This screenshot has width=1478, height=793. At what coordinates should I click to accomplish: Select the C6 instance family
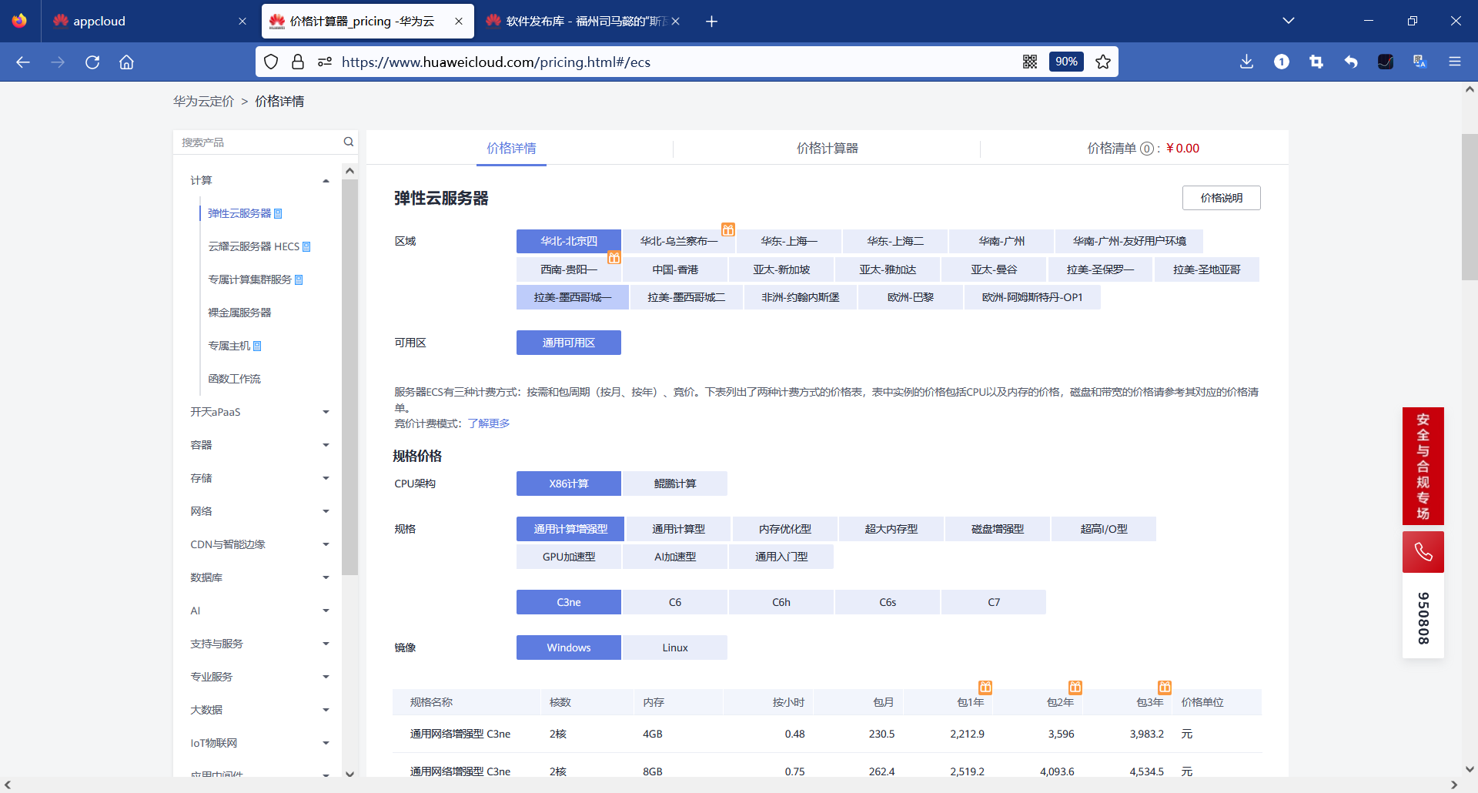tap(675, 602)
